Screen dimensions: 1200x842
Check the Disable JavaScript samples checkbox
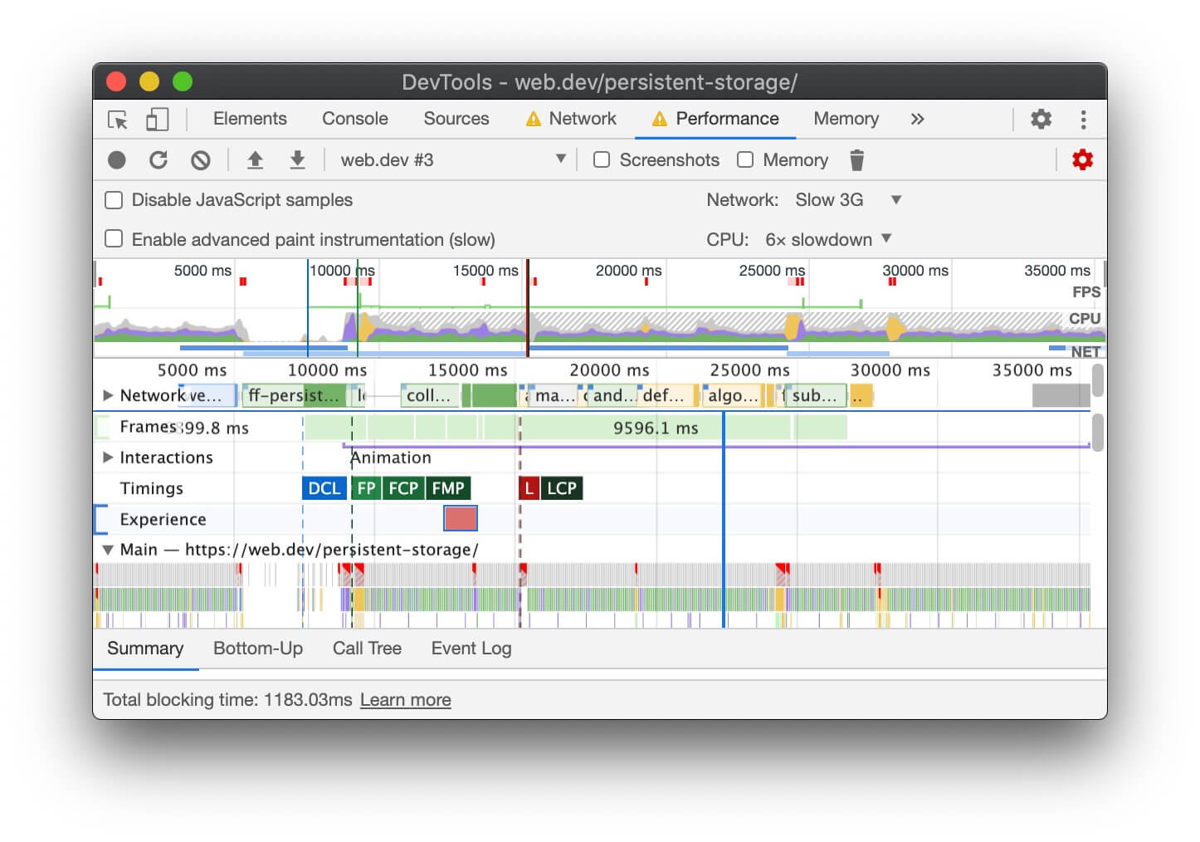(x=114, y=199)
